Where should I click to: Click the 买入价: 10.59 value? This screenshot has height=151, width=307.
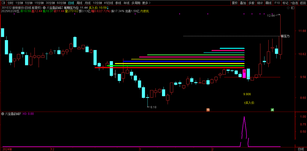(x=98, y=8)
